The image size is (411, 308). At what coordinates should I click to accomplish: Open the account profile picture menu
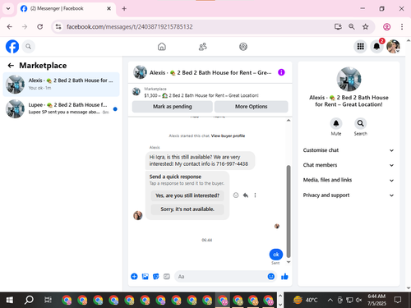[393, 47]
